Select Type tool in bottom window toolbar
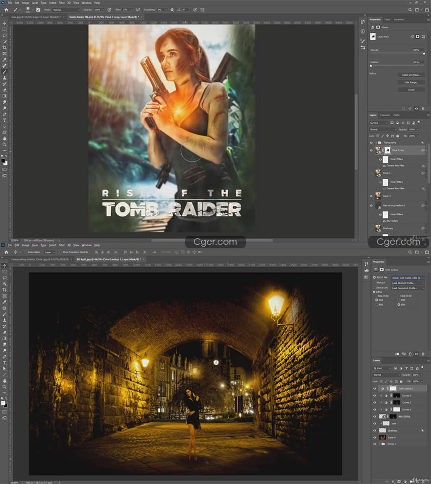This screenshot has width=431, height=484. [4, 362]
